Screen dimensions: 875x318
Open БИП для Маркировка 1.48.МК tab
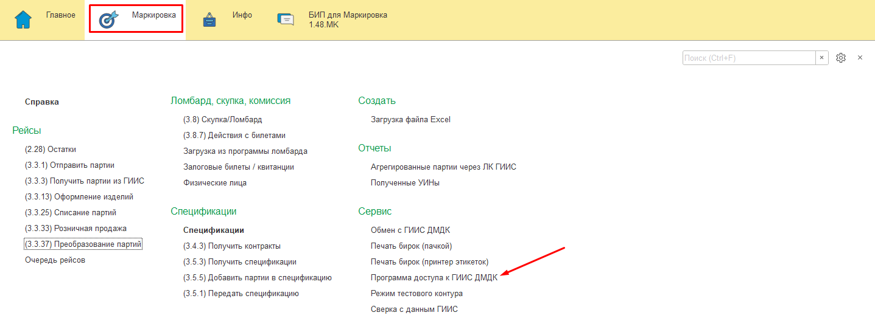pyautogui.click(x=332, y=20)
